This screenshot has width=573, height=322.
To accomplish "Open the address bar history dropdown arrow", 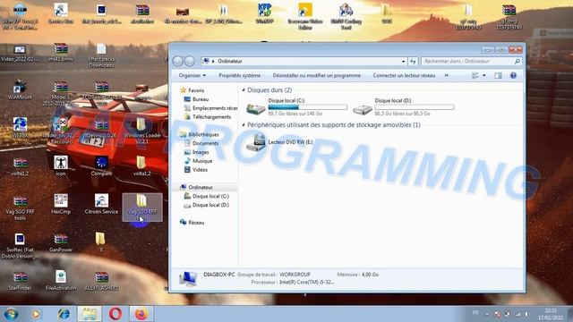I will (404, 62).
